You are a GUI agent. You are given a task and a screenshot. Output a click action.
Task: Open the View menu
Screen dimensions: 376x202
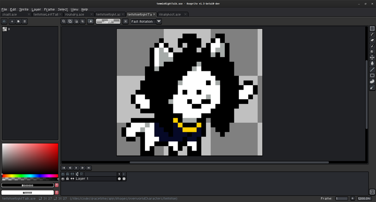(x=74, y=9)
